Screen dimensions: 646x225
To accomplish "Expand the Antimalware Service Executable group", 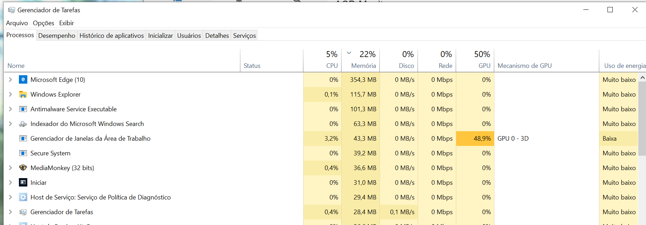I will [x=11, y=109].
